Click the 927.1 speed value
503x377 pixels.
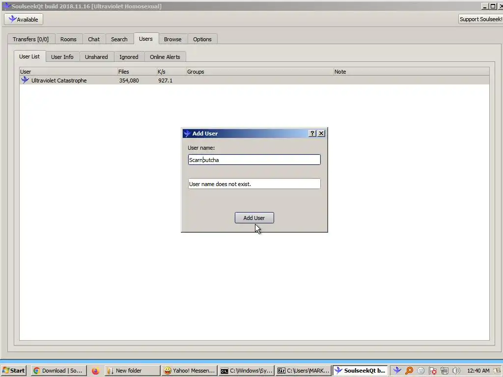point(165,81)
